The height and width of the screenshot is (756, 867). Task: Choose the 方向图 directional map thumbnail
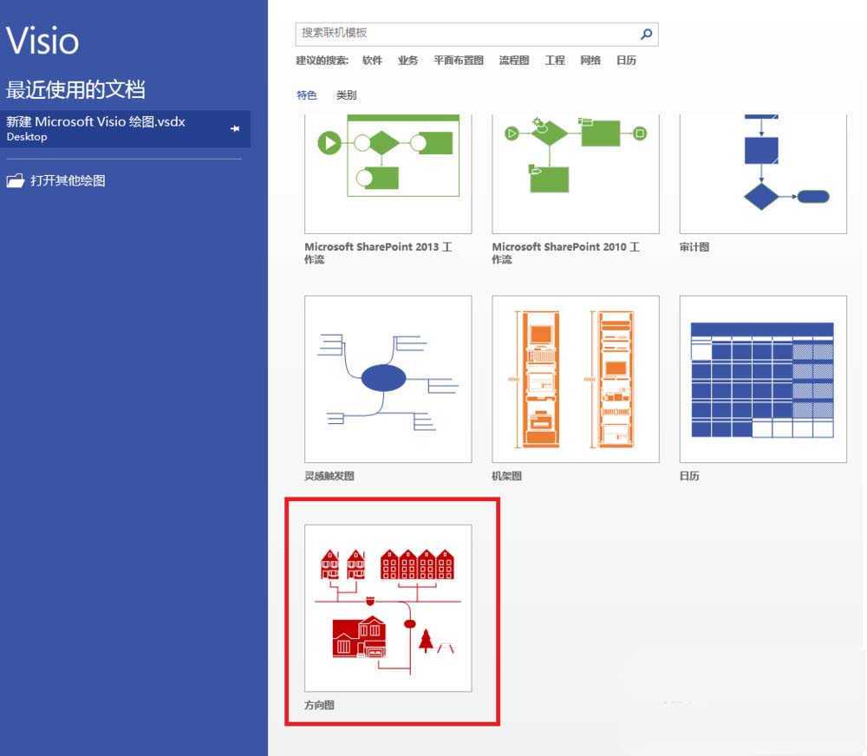coord(388,608)
